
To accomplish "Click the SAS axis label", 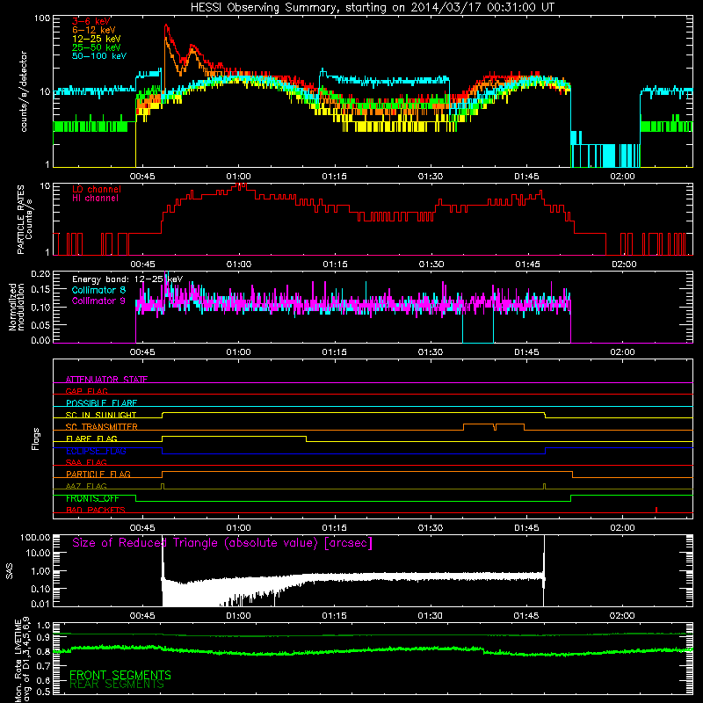I will [x=10, y=570].
